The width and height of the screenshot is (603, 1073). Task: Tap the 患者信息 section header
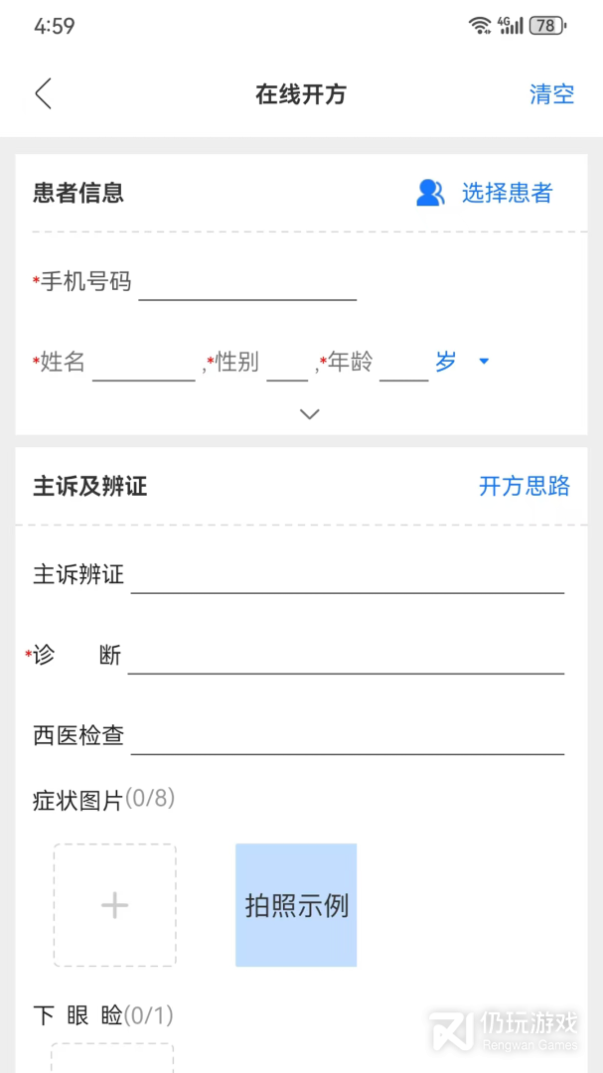coord(75,194)
